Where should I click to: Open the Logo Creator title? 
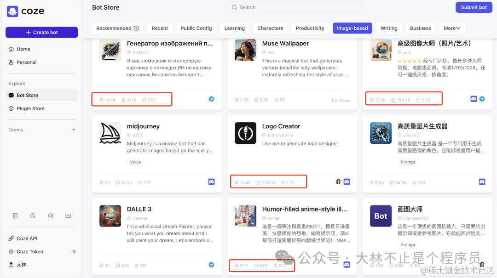point(281,126)
